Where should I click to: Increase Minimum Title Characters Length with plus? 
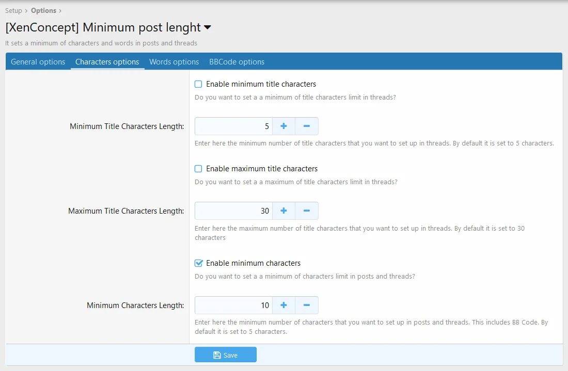click(x=283, y=126)
